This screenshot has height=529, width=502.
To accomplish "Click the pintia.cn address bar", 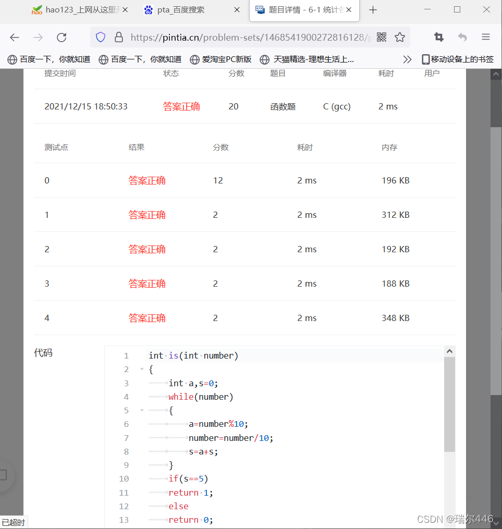I will point(250,37).
